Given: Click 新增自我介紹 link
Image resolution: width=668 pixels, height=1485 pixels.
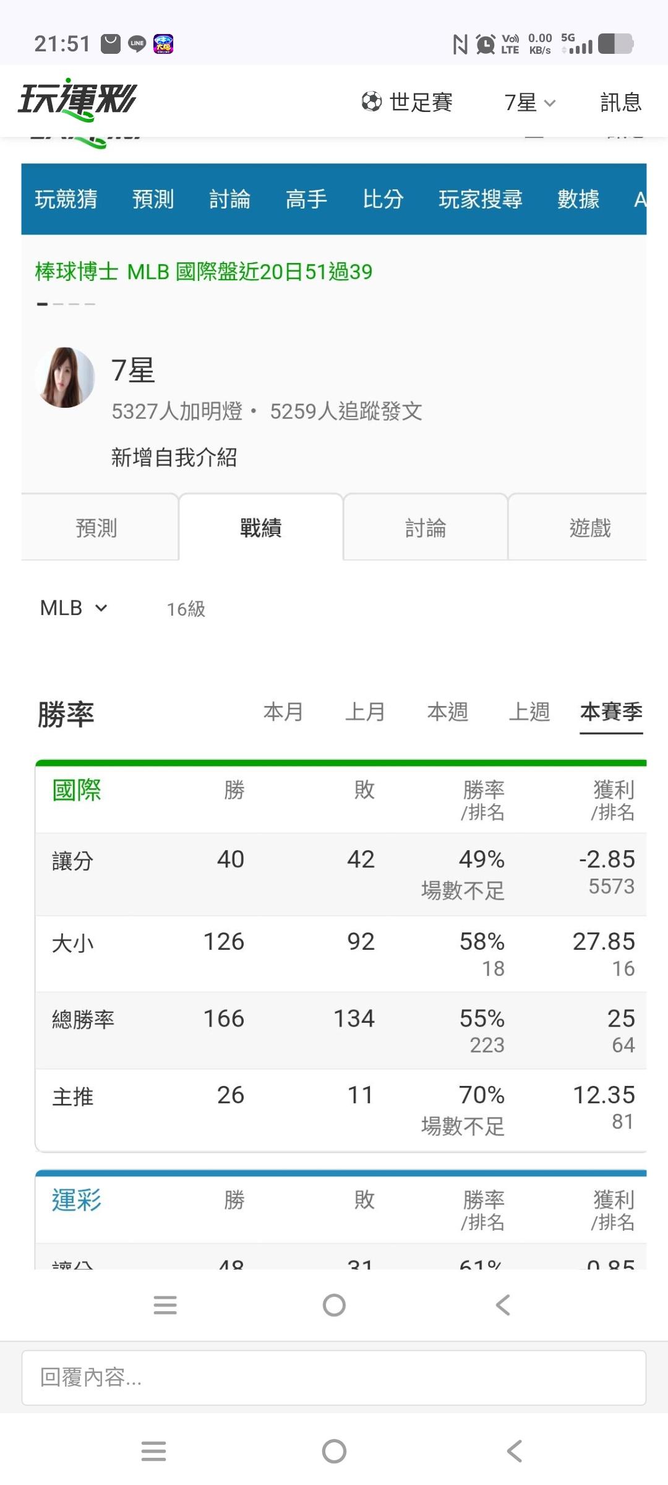Looking at the screenshot, I should (x=174, y=457).
